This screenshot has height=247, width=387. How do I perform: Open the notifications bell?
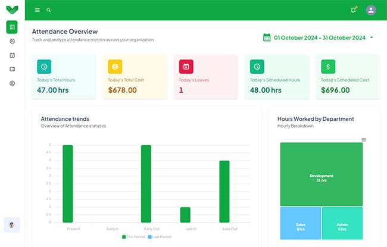[x=353, y=10]
